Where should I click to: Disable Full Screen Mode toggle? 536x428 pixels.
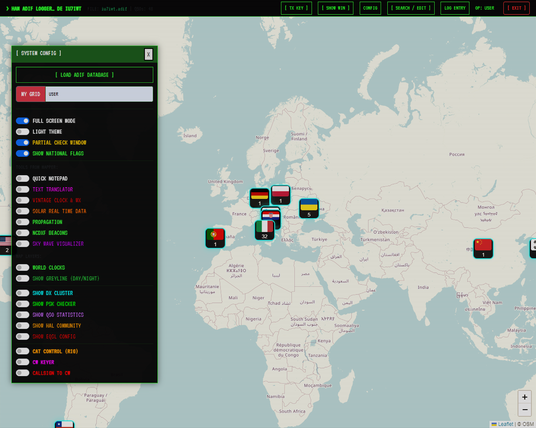click(23, 121)
